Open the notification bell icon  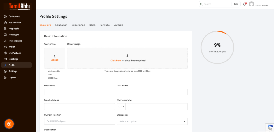pos(245,4)
